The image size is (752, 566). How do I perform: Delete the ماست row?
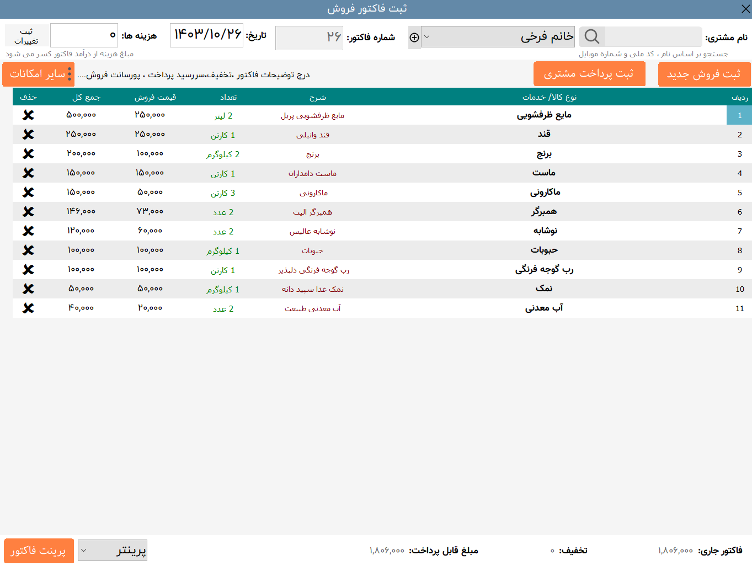tap(28, 173)
